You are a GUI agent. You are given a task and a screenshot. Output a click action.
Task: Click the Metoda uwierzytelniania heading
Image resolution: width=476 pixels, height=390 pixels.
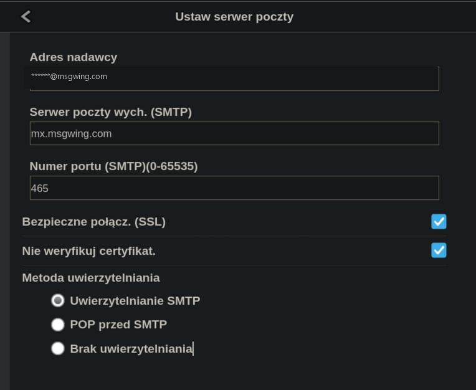coord(91,278)
